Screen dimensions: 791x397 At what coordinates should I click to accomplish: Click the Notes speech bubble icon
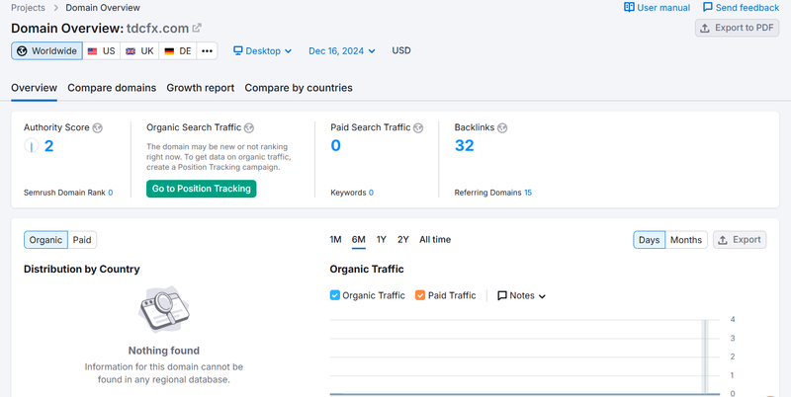point(502,295)
